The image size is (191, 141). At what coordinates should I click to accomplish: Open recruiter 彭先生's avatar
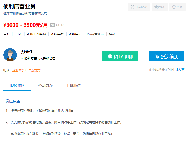pos(10,55)
